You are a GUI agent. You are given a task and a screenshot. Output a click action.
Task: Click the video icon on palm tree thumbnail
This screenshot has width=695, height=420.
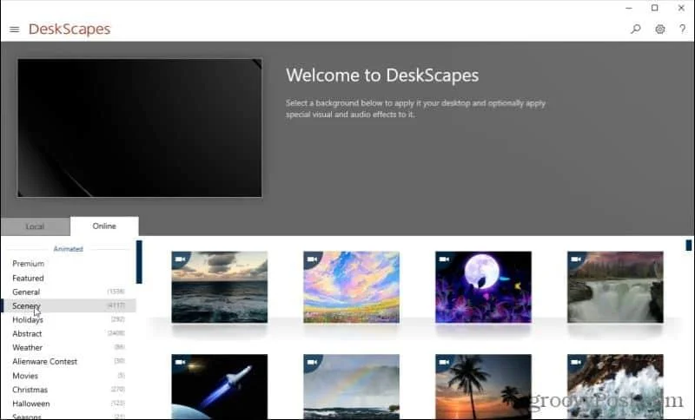[444, 362]
